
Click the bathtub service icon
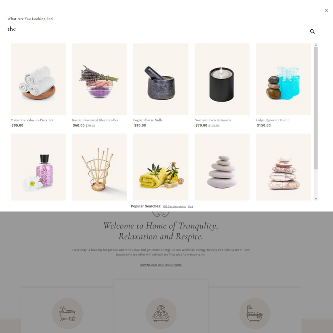point(255,313)
